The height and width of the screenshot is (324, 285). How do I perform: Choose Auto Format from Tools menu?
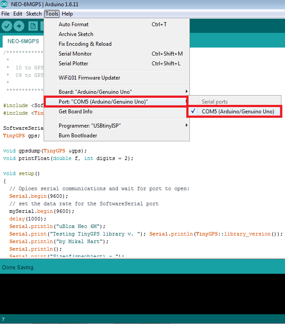tap(116, 24)
